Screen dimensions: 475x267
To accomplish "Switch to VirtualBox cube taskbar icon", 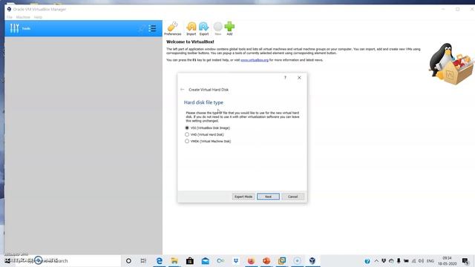I will pyautogui.click(x=312, y=260).
